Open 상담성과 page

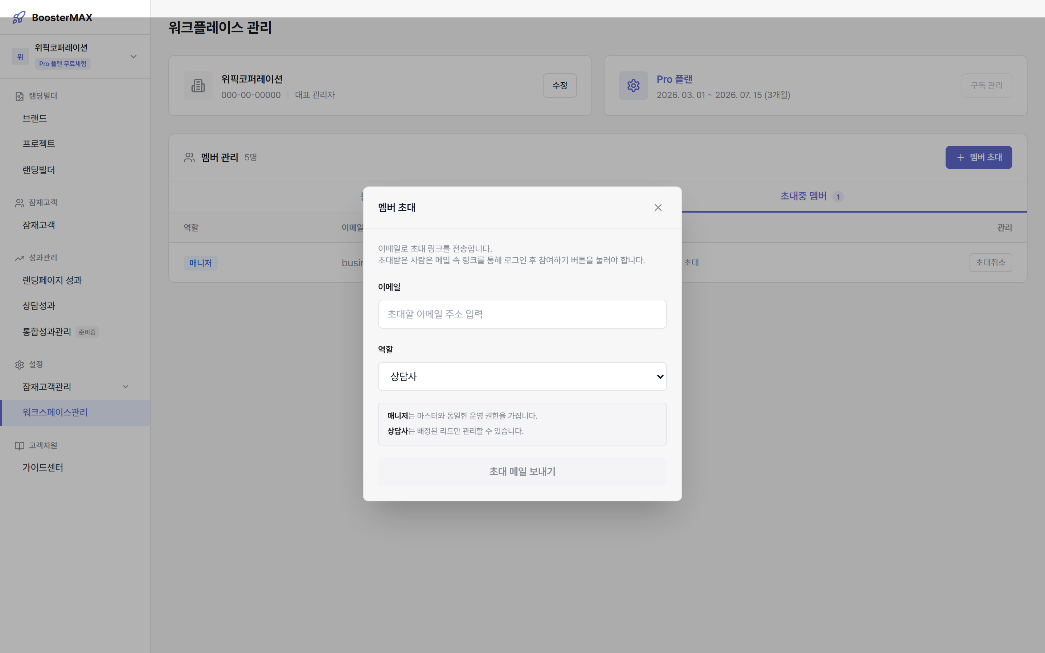[38, 306]
